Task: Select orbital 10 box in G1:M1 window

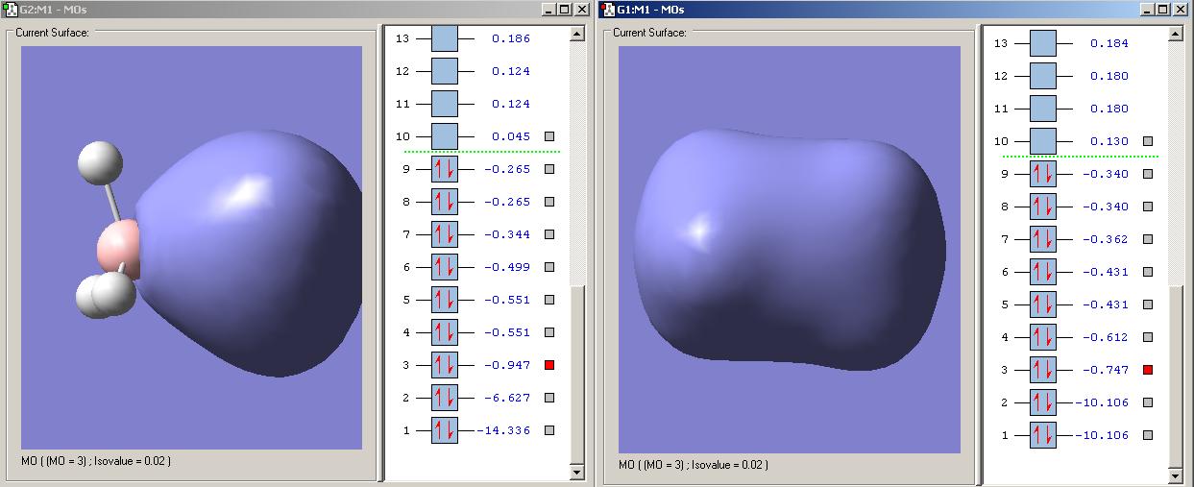Action: 1043,141
